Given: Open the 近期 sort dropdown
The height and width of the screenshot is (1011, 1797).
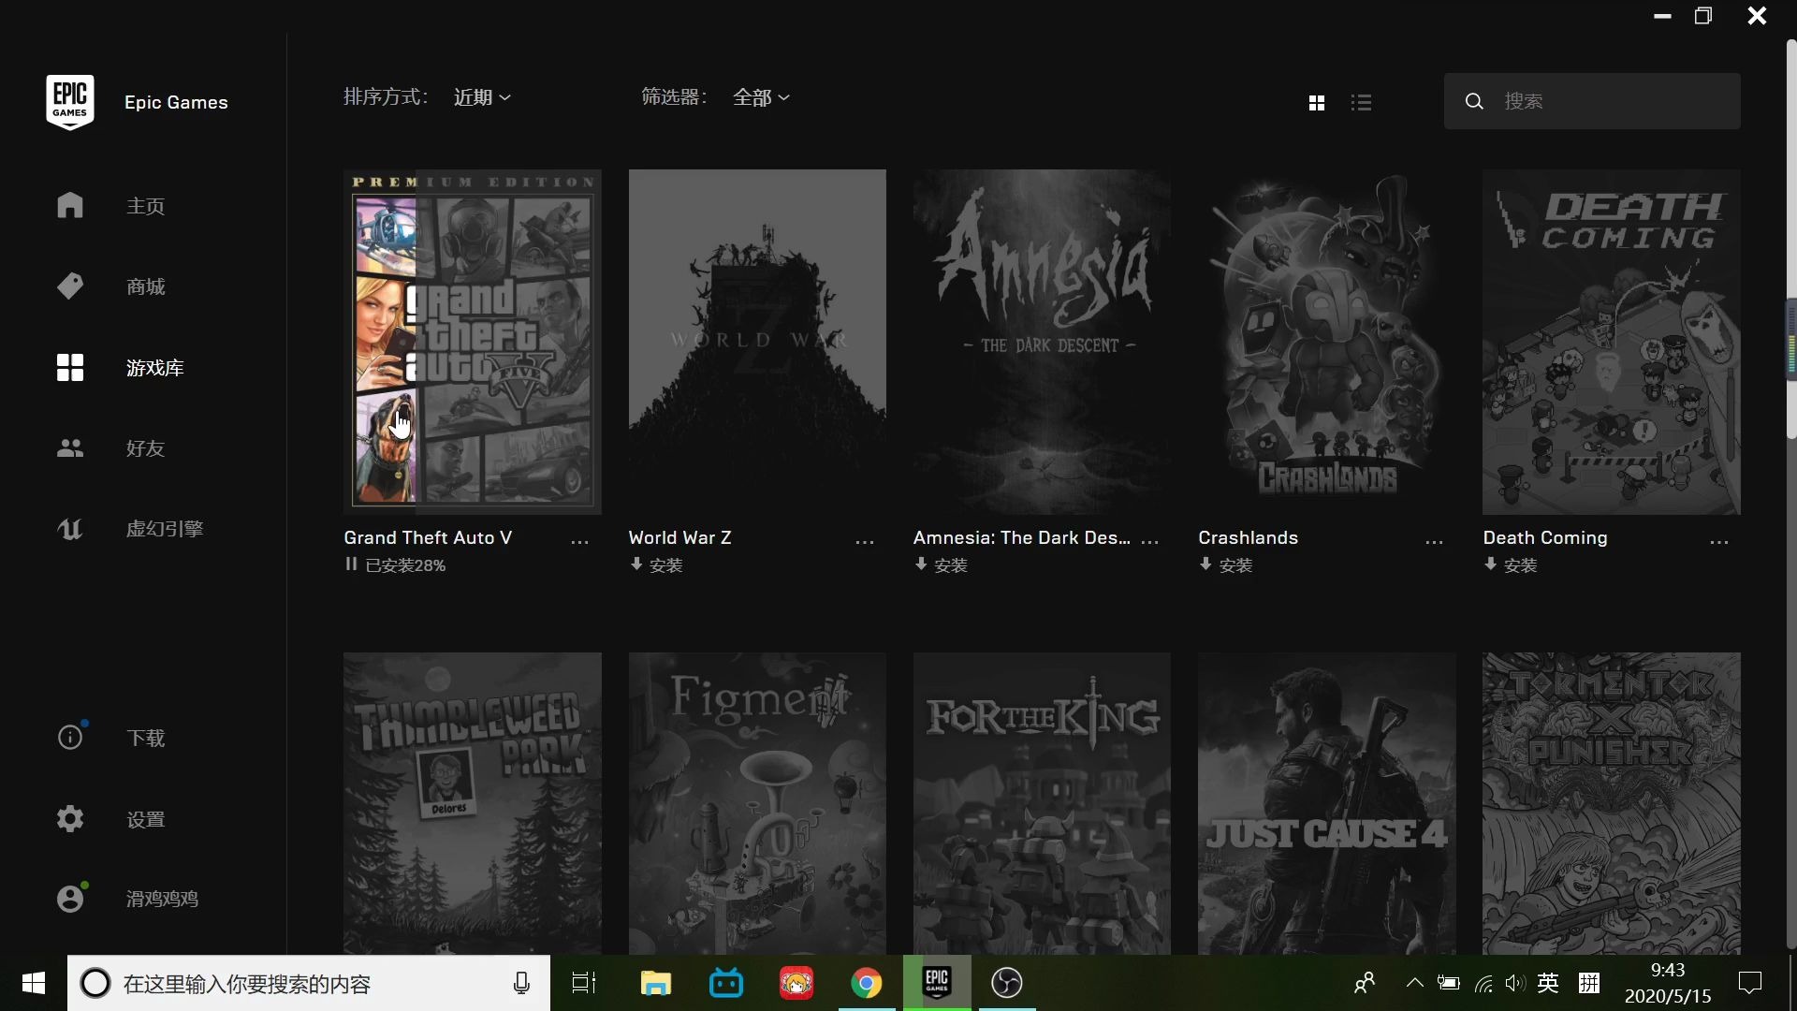Looking at the screenshot, I should click(481, 96).
